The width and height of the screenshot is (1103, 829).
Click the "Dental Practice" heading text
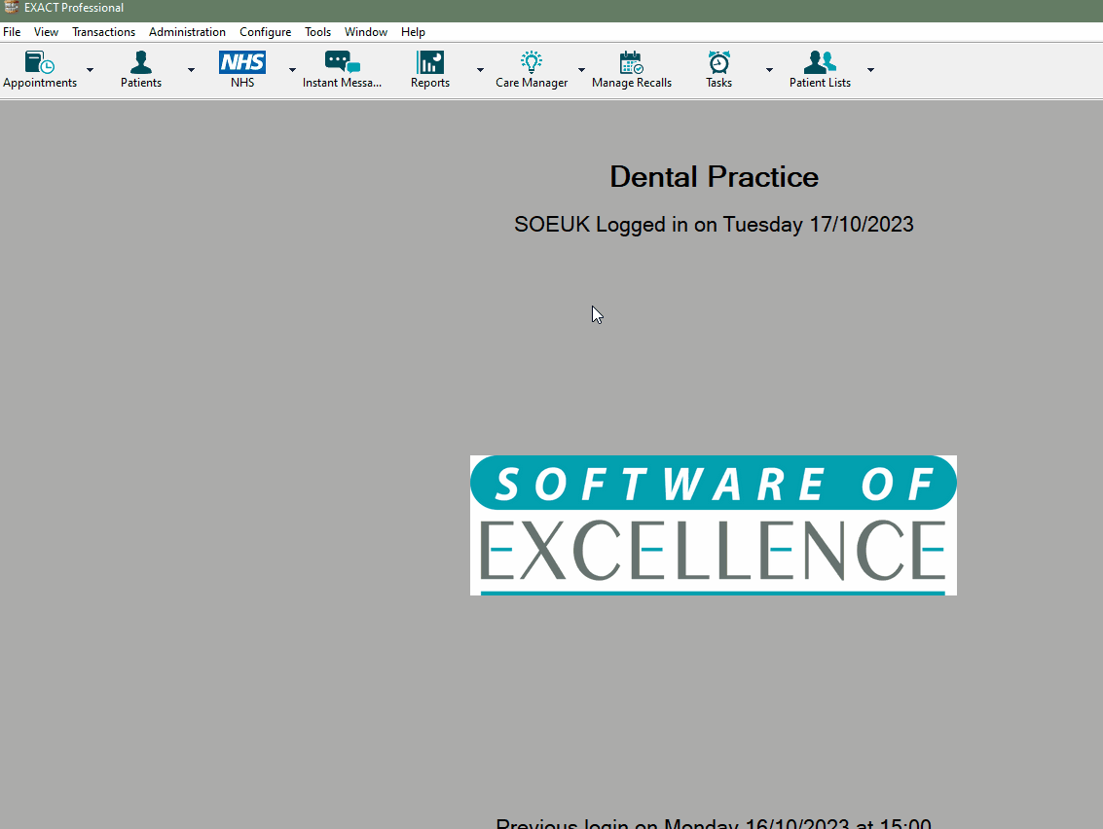(714, 177)
